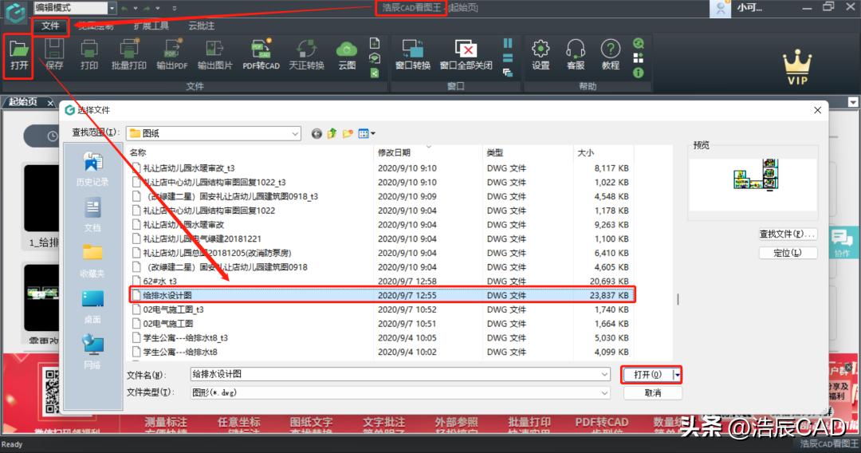This screenshot has height=453, width=861.
Task: Switch to the 扩展工具 ribbon tab
Action: 151,26
